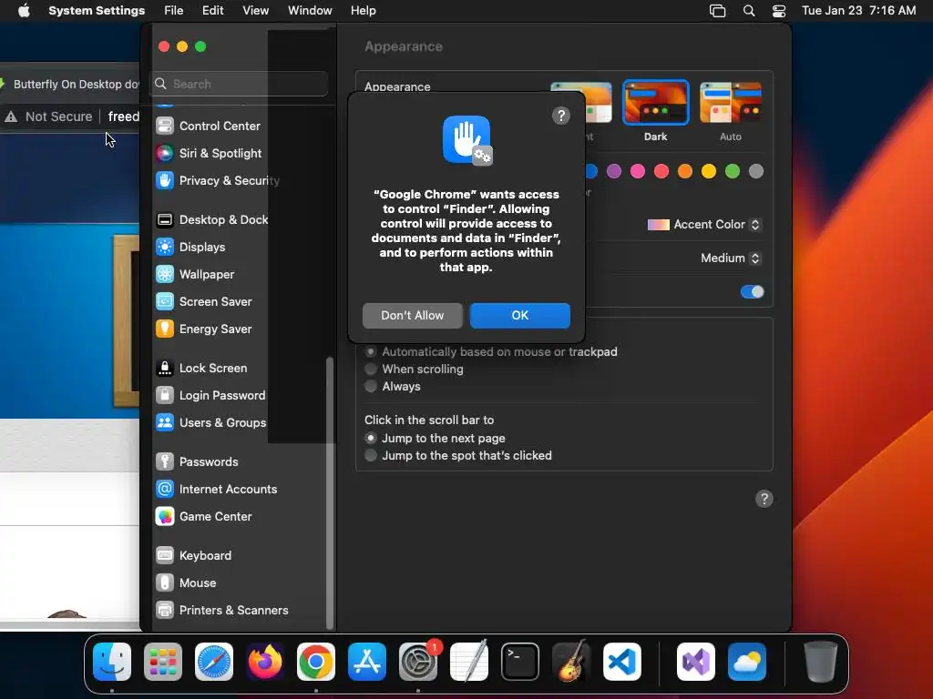Image resolution: width=933 pixels, height=699 pixels.
Task: Select Displays icon in sidebar
Action: [165, 248]
